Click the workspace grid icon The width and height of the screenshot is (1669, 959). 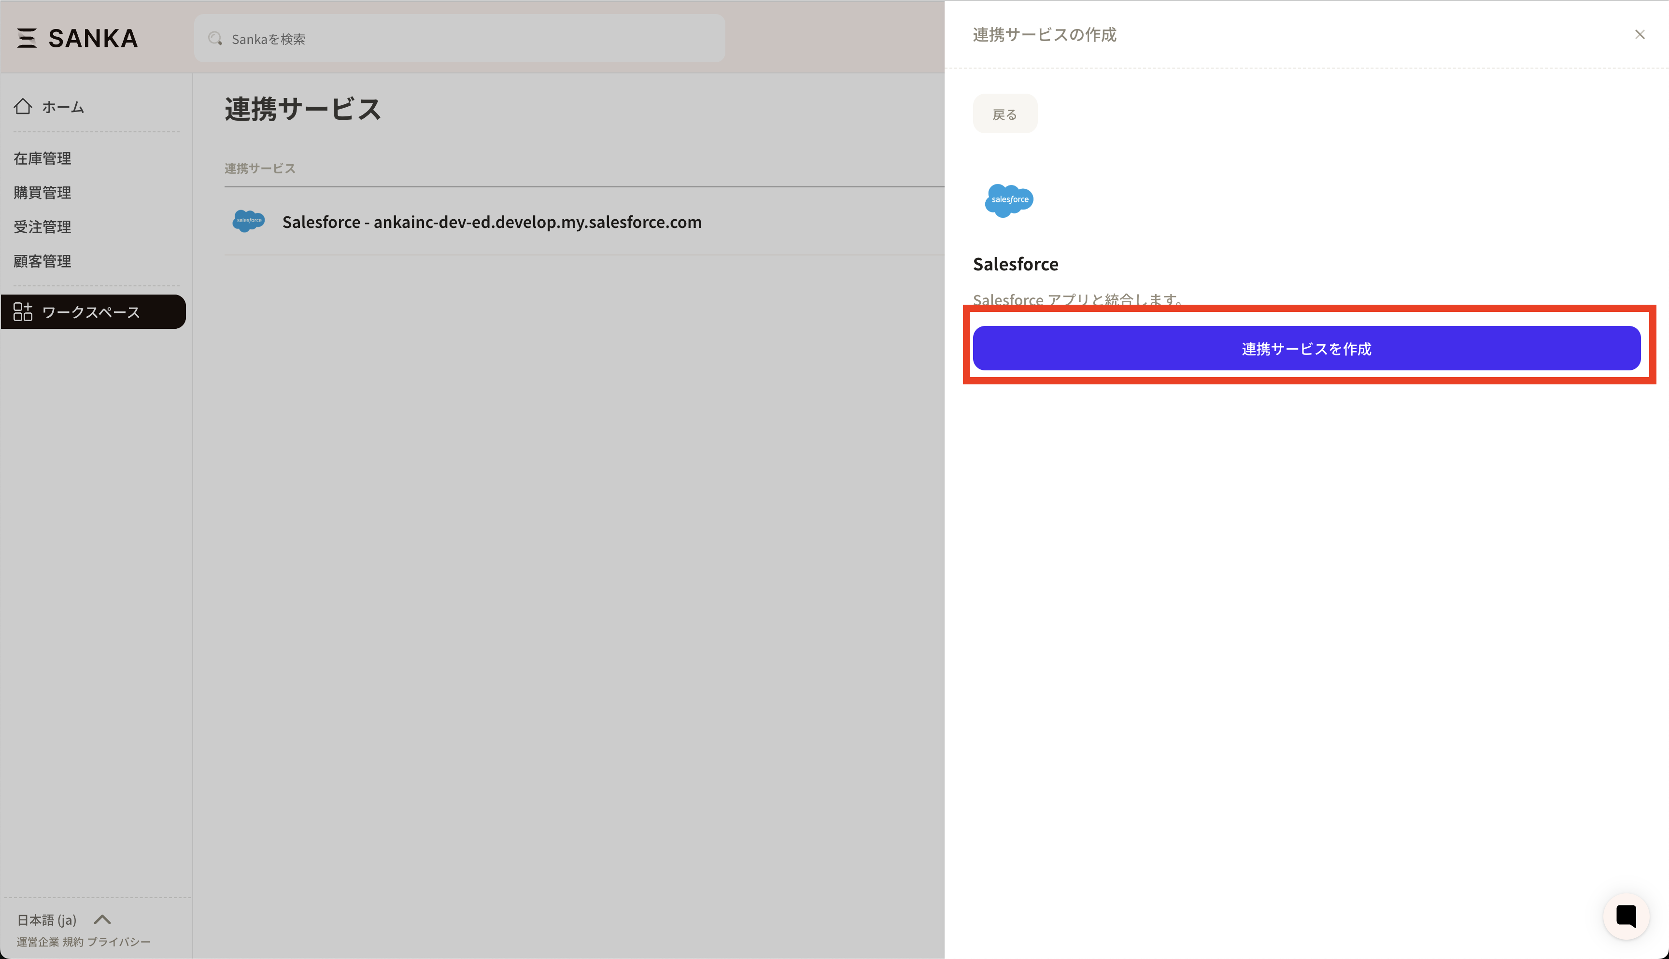23,311
